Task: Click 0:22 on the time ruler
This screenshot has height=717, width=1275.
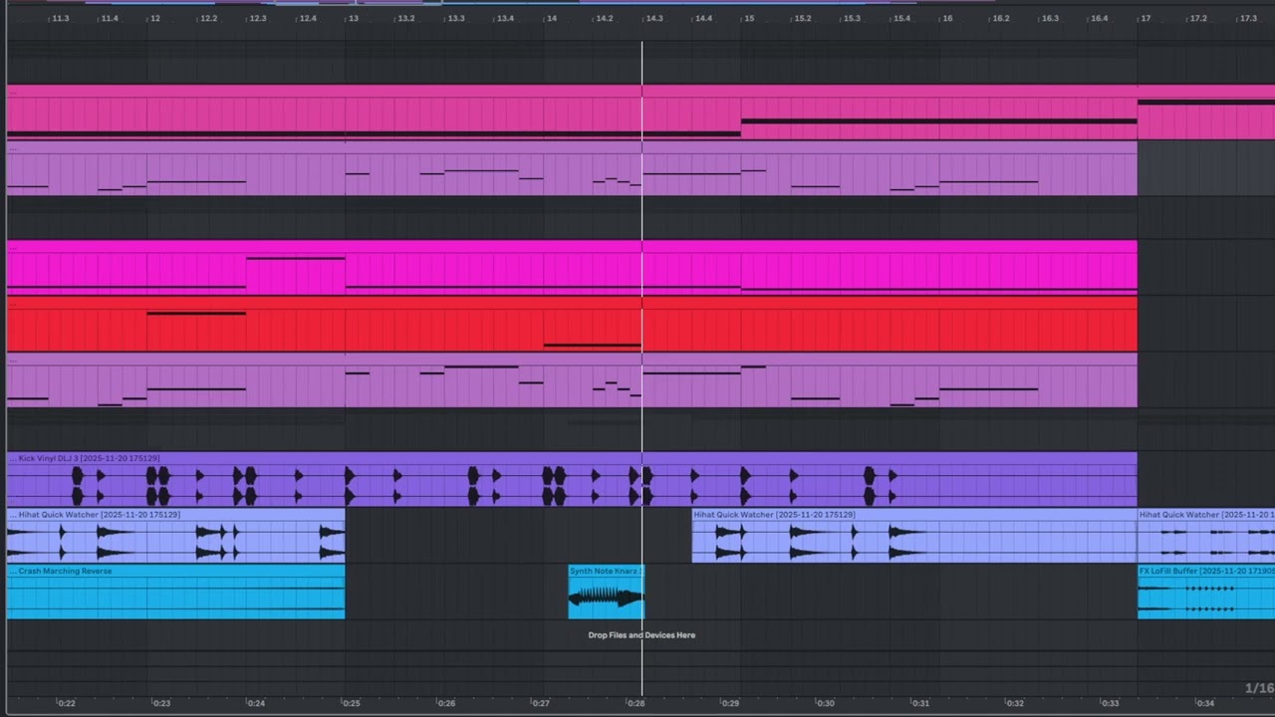Action: pos(66,703)
